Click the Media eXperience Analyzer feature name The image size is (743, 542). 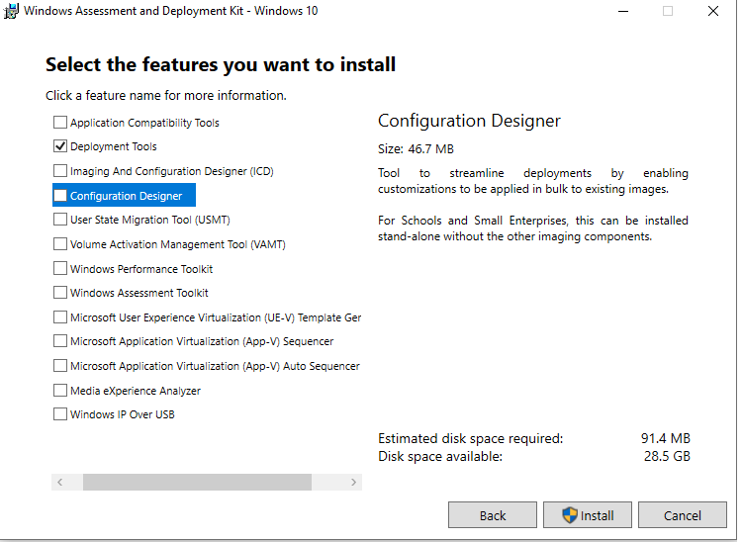pos(136,391)
